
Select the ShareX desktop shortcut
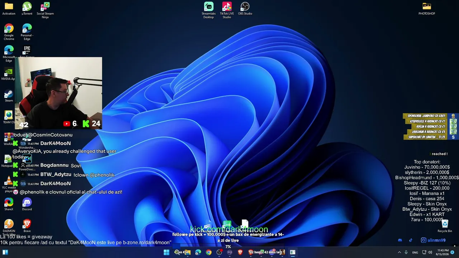pos(9,204)
